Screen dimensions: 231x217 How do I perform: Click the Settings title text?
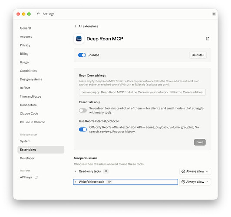tap(49, 14)
